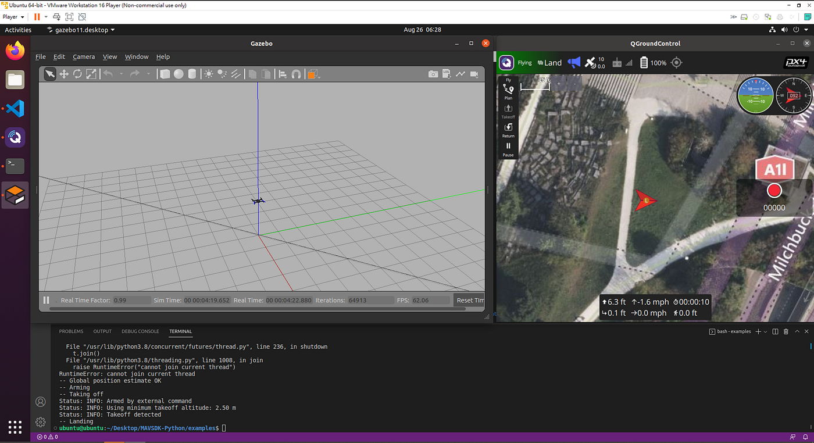
Task: Open the new terminal dropdown chevron
Action: (x=765, y=332)
